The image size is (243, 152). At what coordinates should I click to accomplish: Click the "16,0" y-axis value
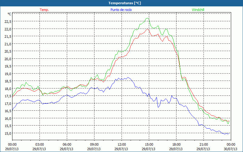tap(8, 119)
